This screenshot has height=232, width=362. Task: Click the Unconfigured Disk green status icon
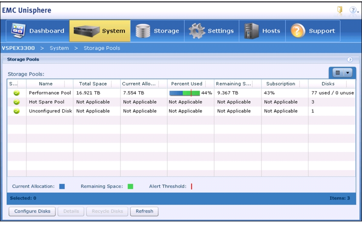tap(17, 111)
